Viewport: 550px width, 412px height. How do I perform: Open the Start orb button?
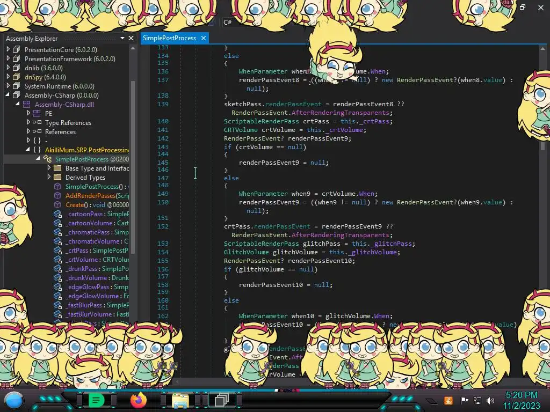tap(15, 401)
